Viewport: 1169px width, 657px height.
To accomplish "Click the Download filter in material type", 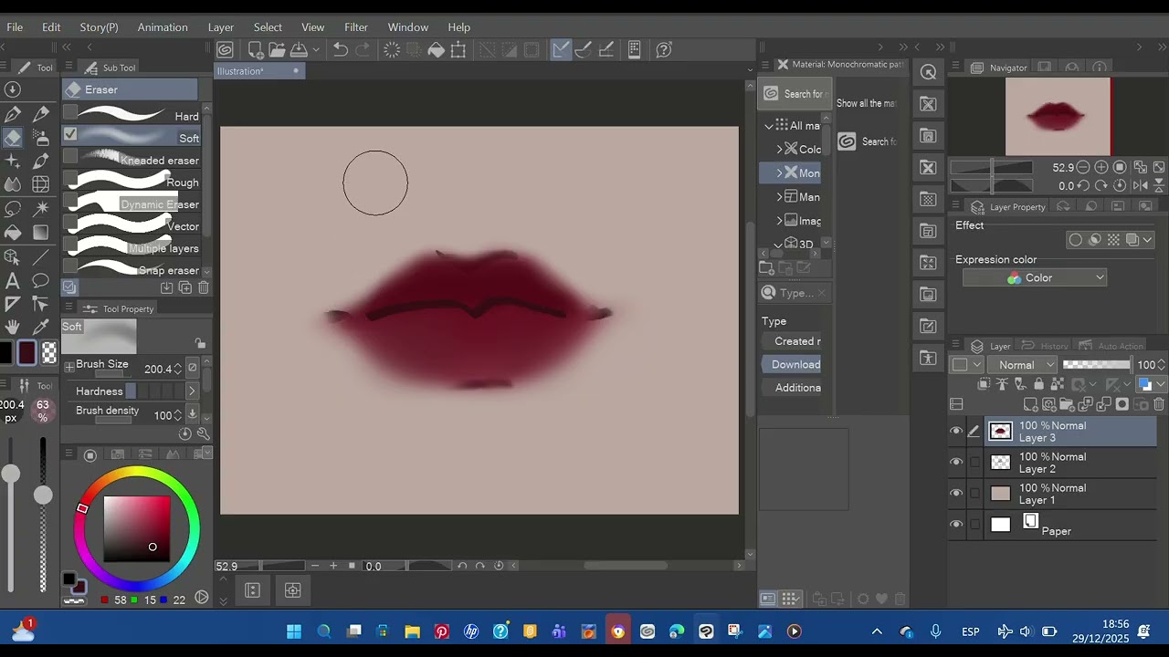I will [791, 364].
